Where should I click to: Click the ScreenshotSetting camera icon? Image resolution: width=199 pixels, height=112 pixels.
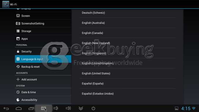[x=18, y=23]
